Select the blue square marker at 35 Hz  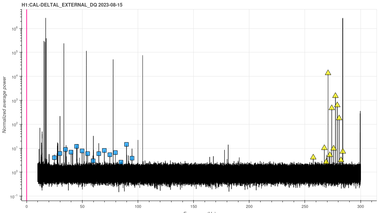tap(65, 150)
